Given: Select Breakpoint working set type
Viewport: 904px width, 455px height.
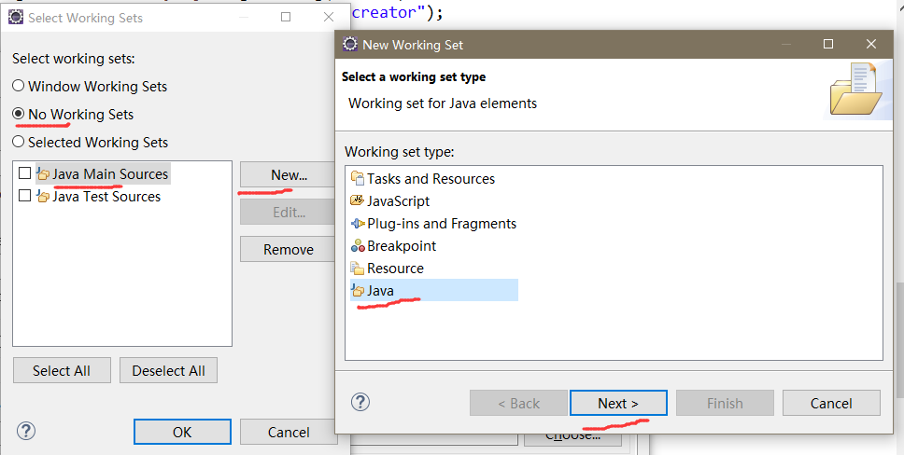Looking at the screenshot, I should coord(402,246).
